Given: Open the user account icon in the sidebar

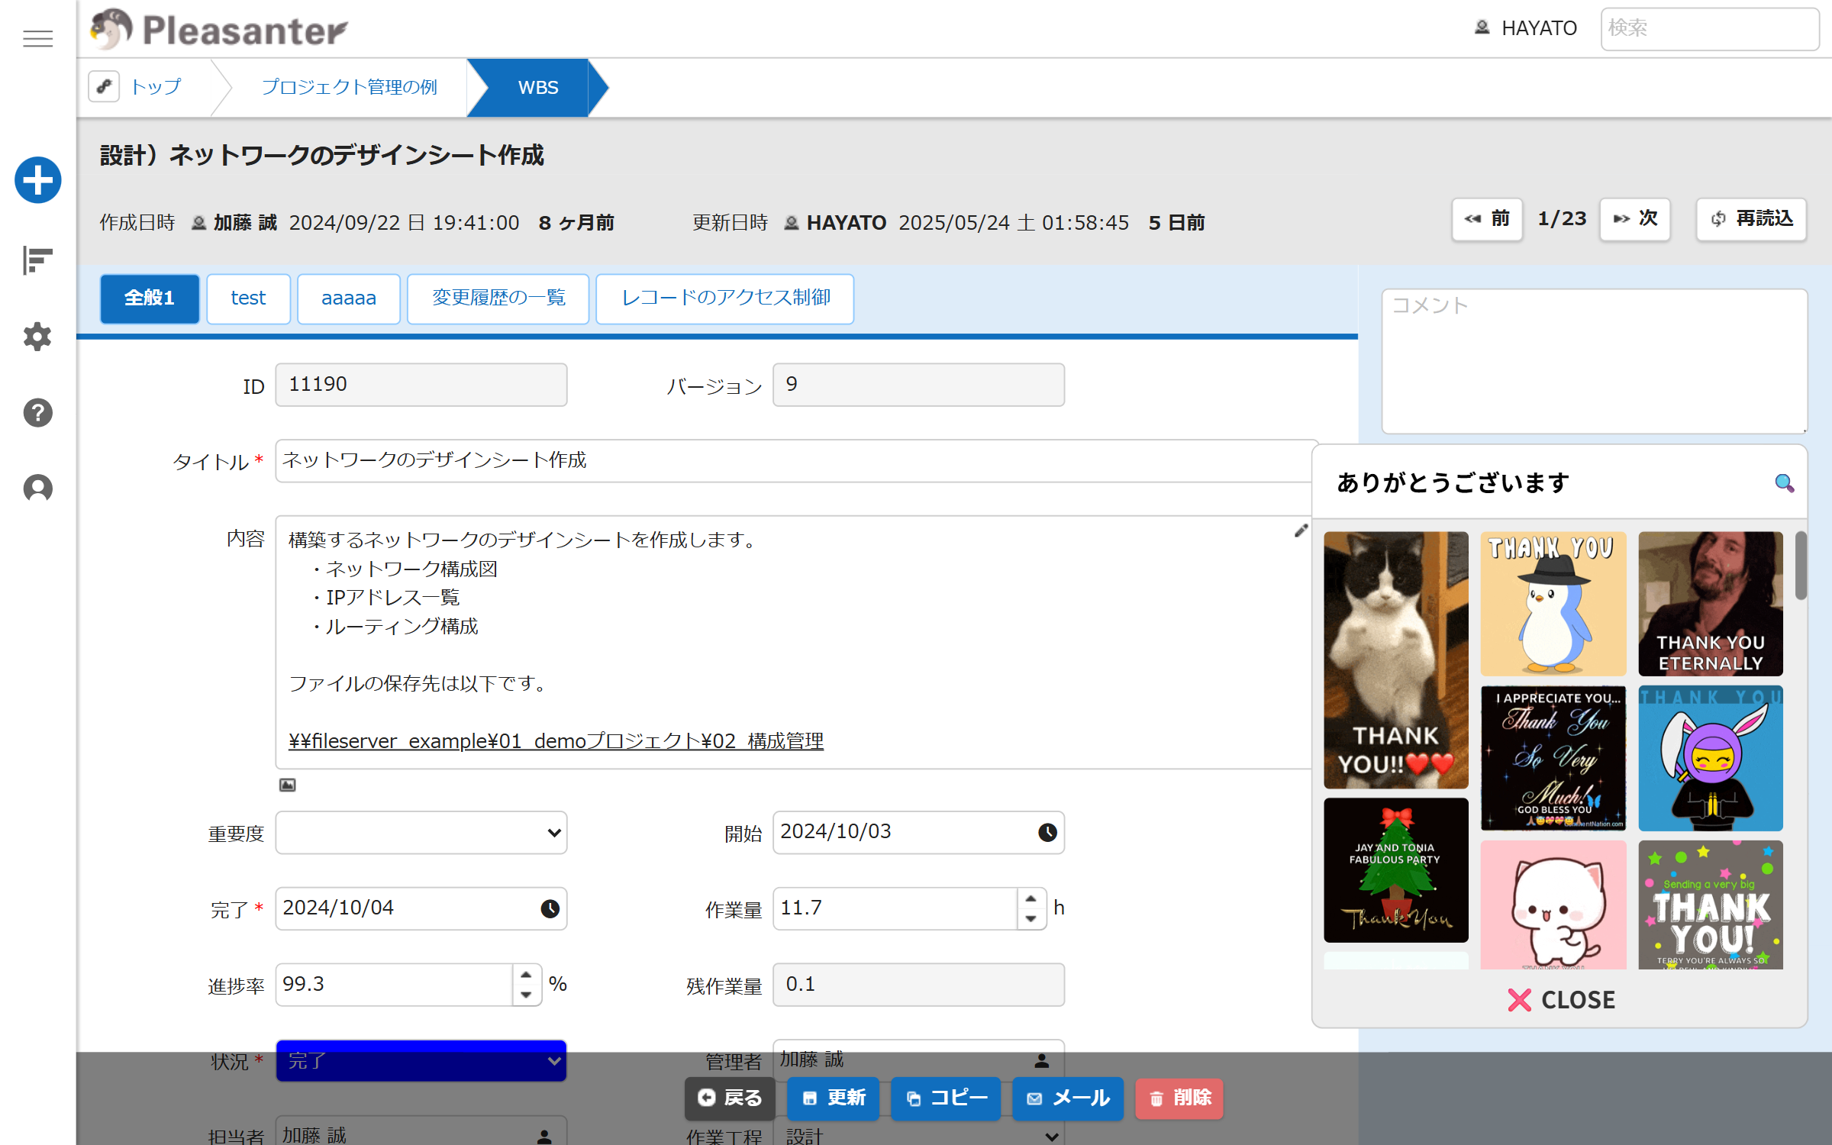Looking at the screenshot, I should click(37, 489).
